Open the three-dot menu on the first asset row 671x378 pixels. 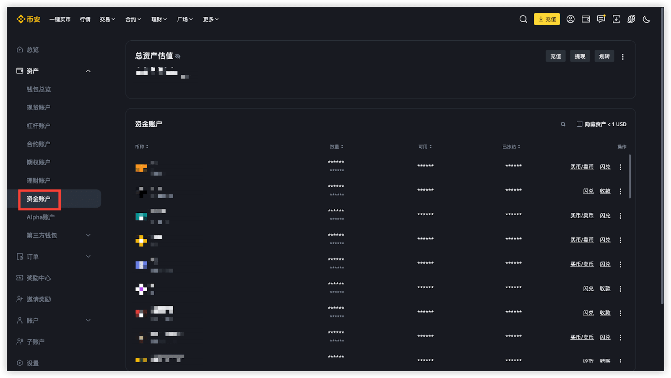point(620,167)
